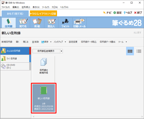
Task: Click 終了 to exit the application
Action: tap(138, 13)
